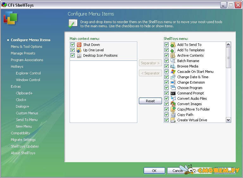
Task: Toggle the Convert Images checkbox
Action: point(167,104)
